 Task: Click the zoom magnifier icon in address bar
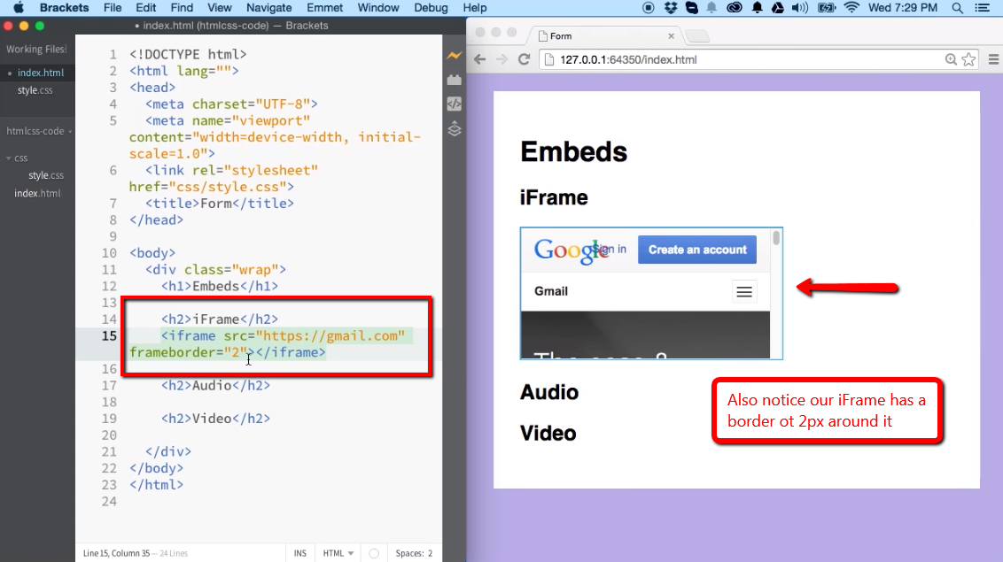coord(951,59)
